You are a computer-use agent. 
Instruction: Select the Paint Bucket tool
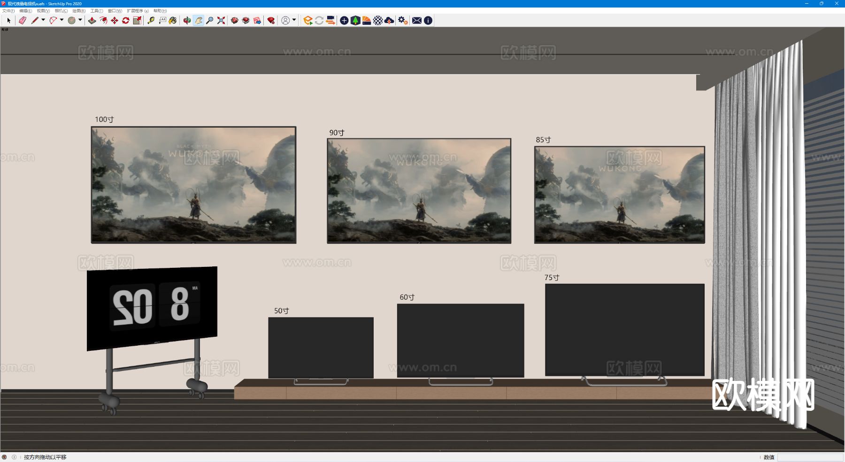coord(173,20)
